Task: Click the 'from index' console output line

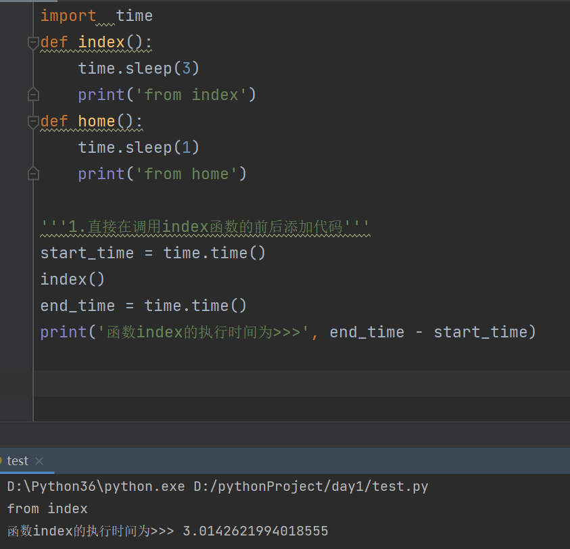Action: click(47, 508)
